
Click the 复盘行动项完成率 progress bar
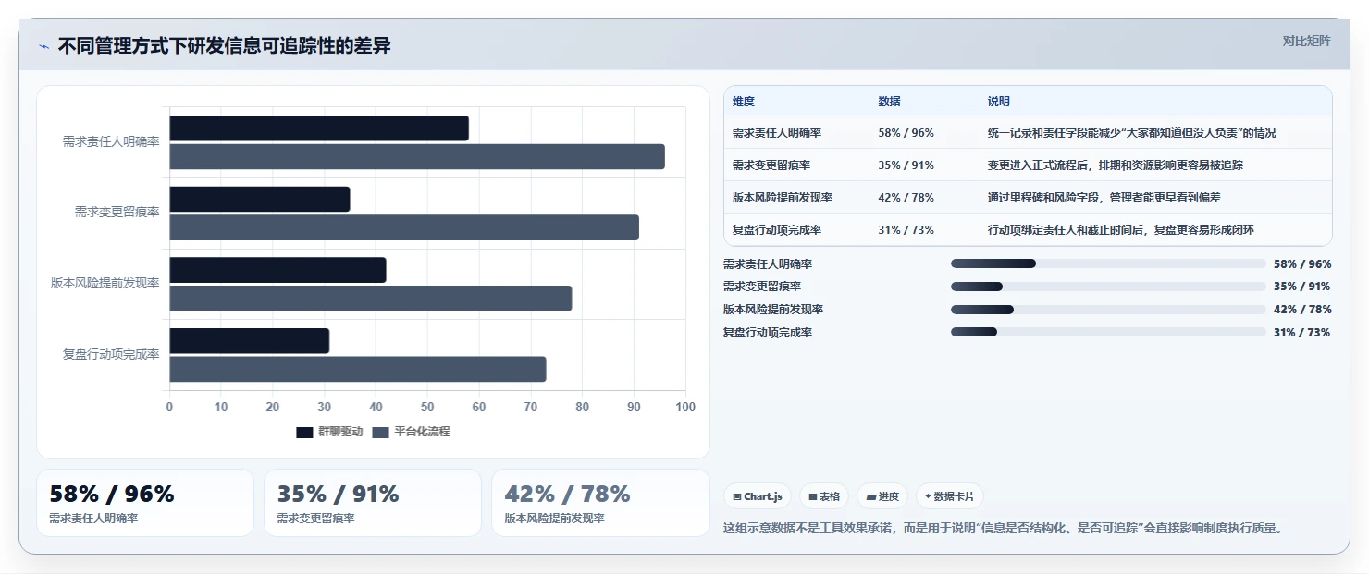tap(1108, 332)
